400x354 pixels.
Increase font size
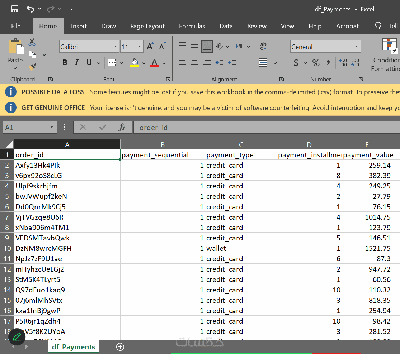(x=150, y=46)
